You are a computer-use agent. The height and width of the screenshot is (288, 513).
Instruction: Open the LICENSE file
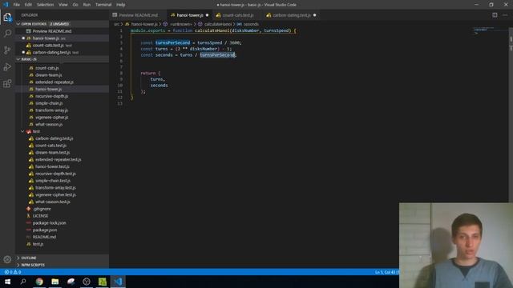pyautogui.click(x=40, y=216)
